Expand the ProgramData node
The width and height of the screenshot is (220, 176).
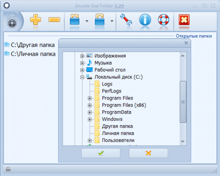click(90, 112)
